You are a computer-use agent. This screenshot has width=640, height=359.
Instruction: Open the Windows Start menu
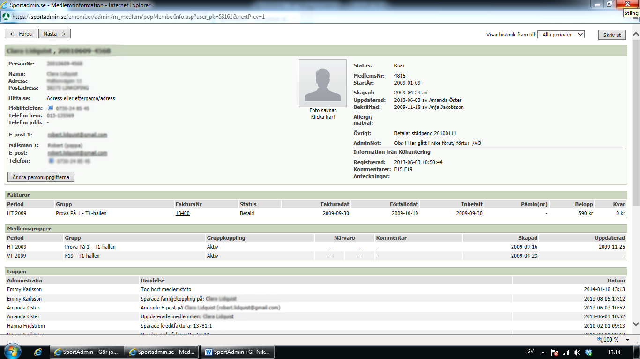tap(12, 352)
